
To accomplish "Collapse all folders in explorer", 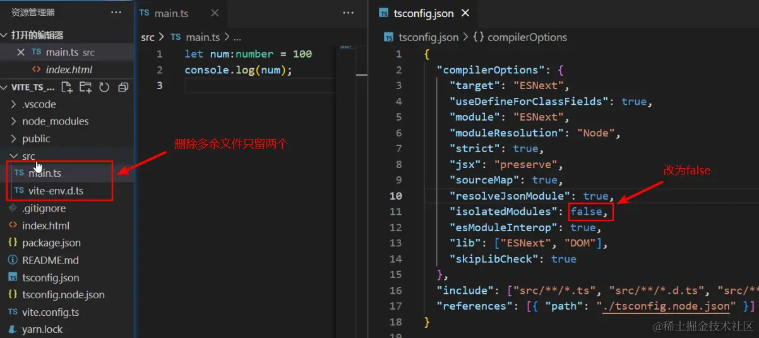I will [x=123, y=87].
